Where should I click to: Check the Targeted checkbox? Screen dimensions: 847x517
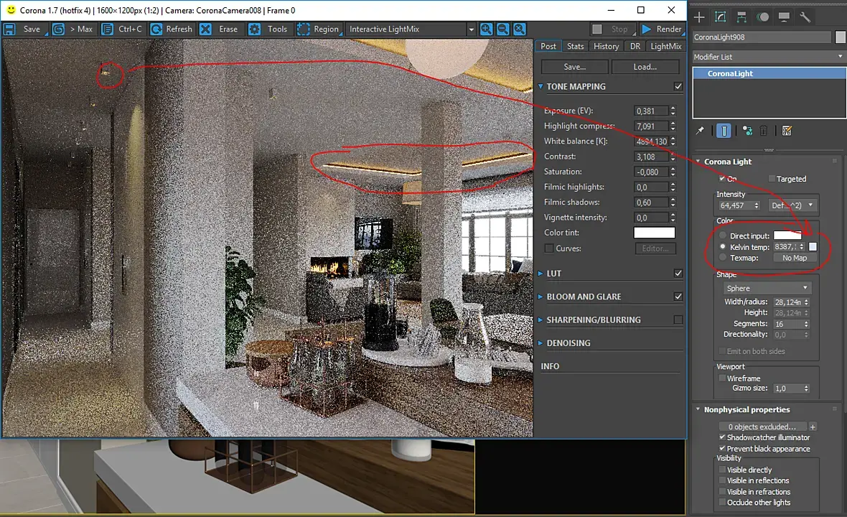coord(772,179)
